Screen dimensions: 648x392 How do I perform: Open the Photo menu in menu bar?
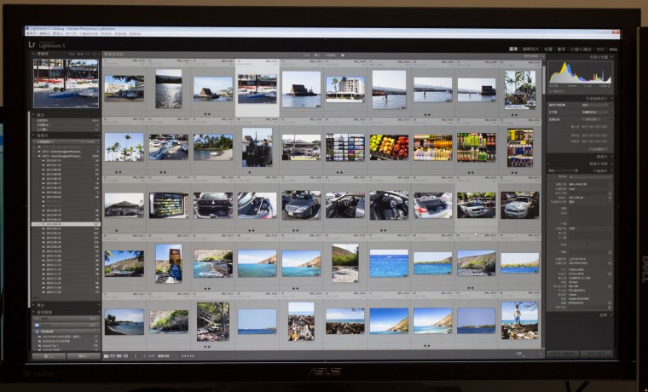coord(71,34)
